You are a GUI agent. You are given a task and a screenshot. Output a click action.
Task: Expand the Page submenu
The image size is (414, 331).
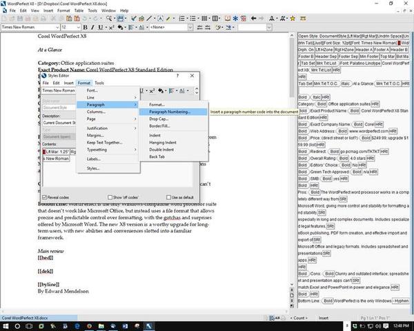pos(108,119)
